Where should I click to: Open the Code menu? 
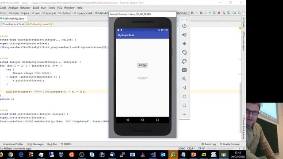click(x=3, y=8)
